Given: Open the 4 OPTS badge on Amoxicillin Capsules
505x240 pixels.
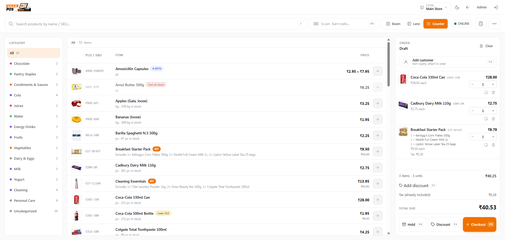Looking at the screenshot, I should point(157,69).
